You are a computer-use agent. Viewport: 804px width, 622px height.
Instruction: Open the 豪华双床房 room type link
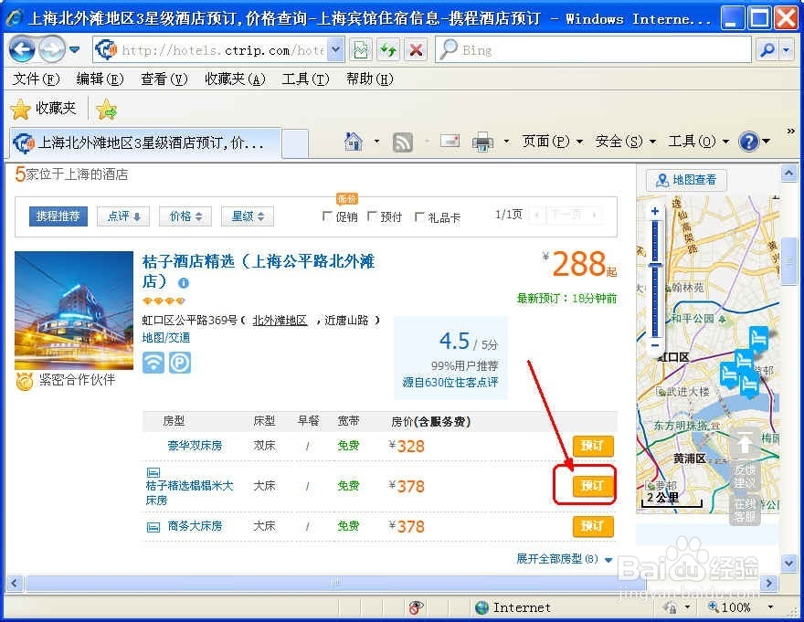[195, 446]
